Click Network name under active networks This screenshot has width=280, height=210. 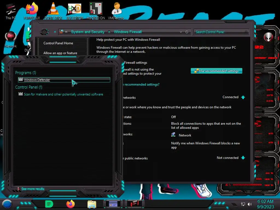[x=185, y=135]
